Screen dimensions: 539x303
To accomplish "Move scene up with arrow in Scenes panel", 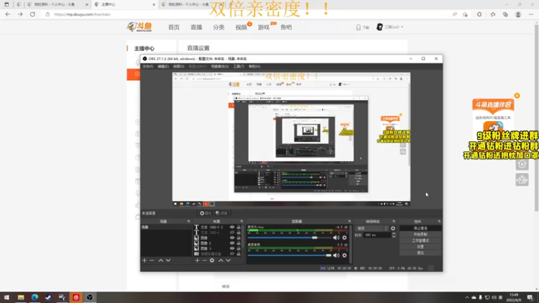I will click(160, 261).
